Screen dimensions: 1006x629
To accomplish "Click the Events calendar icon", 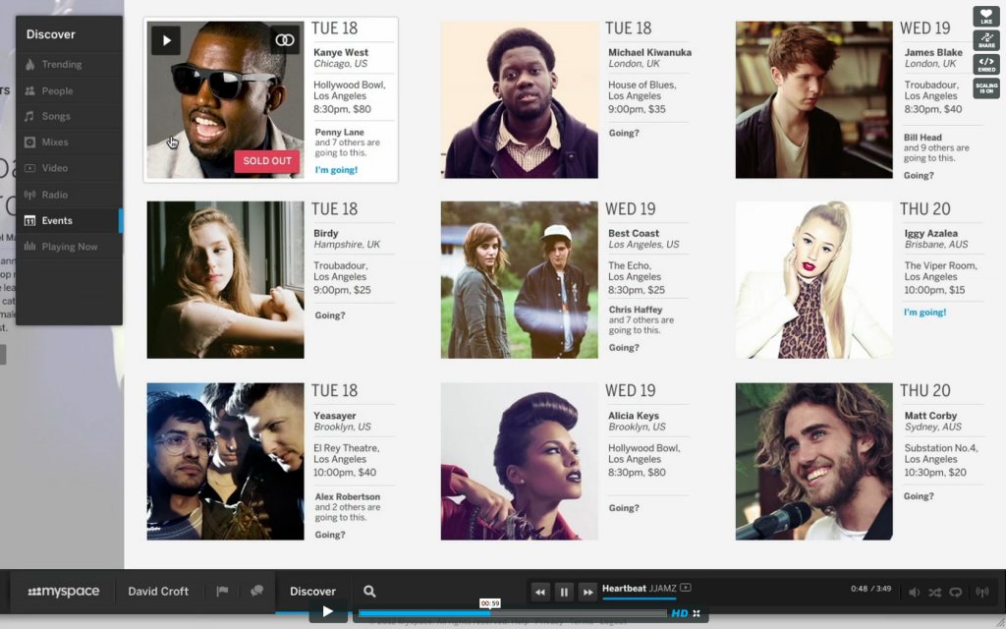I will pyautogui.click(x=29, y=220).
